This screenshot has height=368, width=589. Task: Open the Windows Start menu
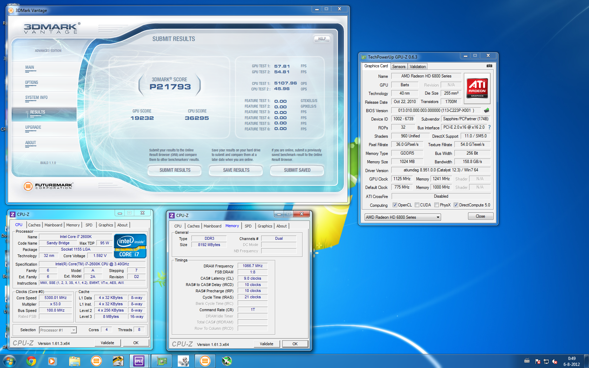pyautogui.click(x=9, y=361)
